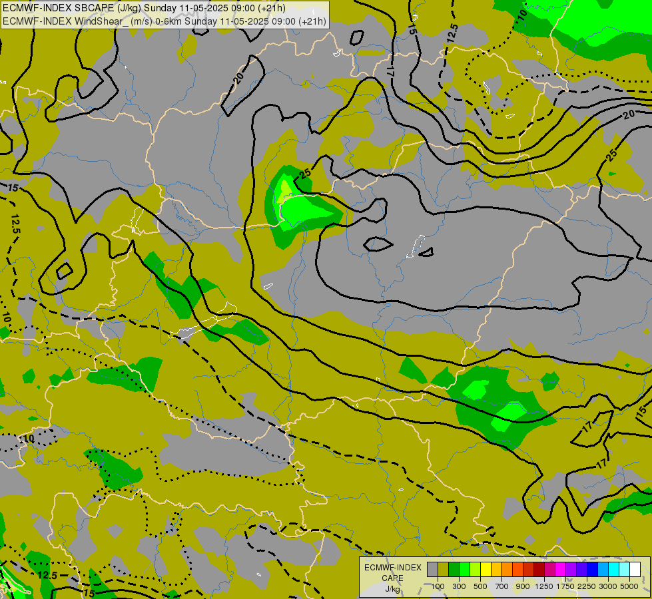
Task: Click the pure blue swatch after 2250
Action: click(x=593, y=570)
